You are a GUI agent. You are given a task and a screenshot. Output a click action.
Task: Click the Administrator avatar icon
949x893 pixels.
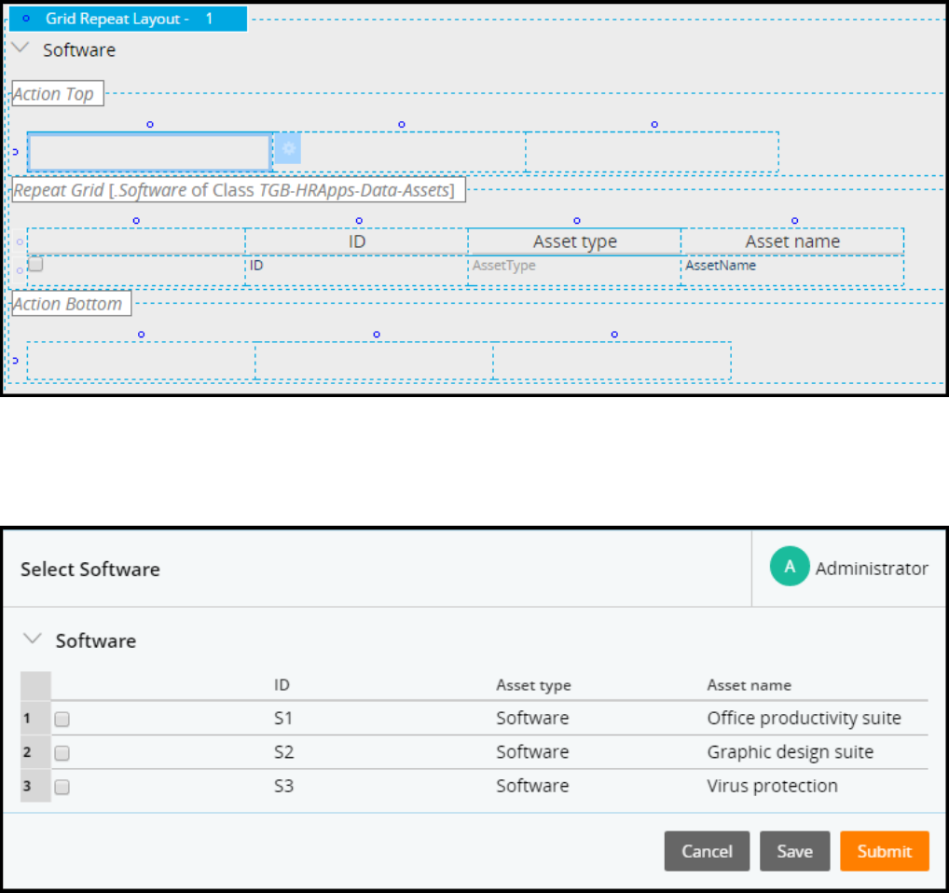790,567
